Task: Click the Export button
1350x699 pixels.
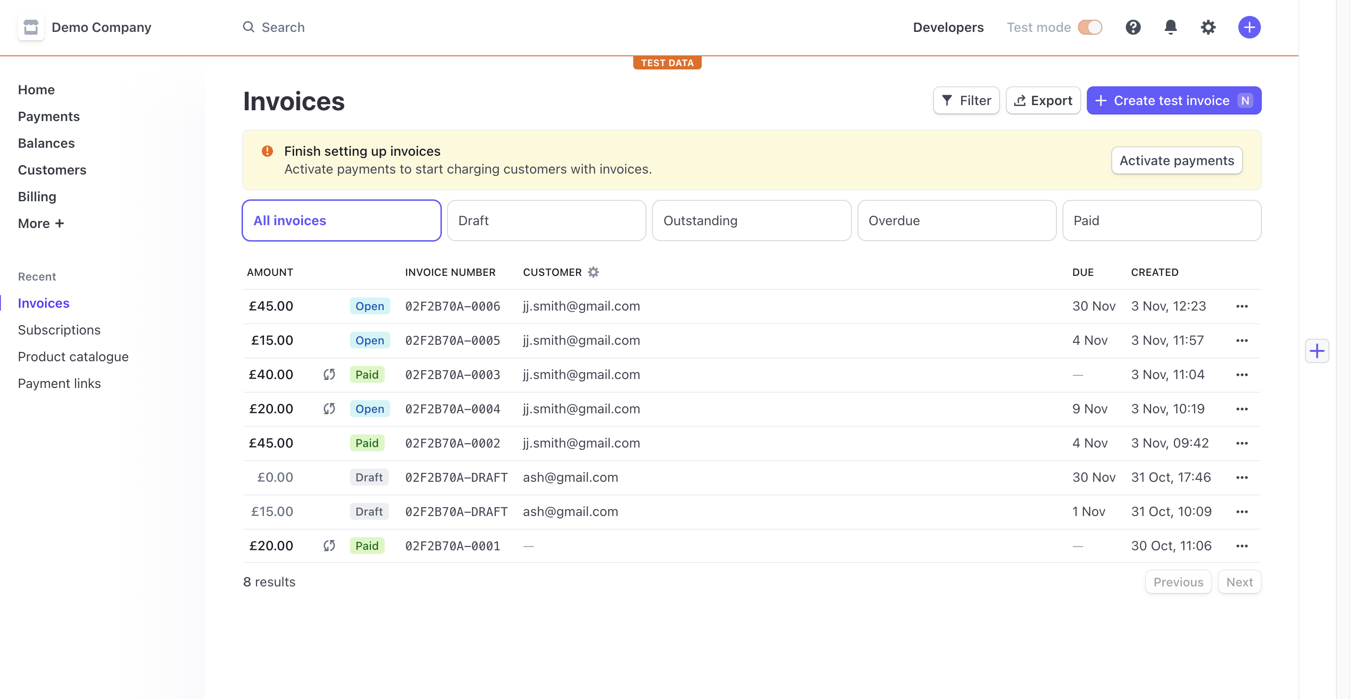Action: coord(1043,100)
